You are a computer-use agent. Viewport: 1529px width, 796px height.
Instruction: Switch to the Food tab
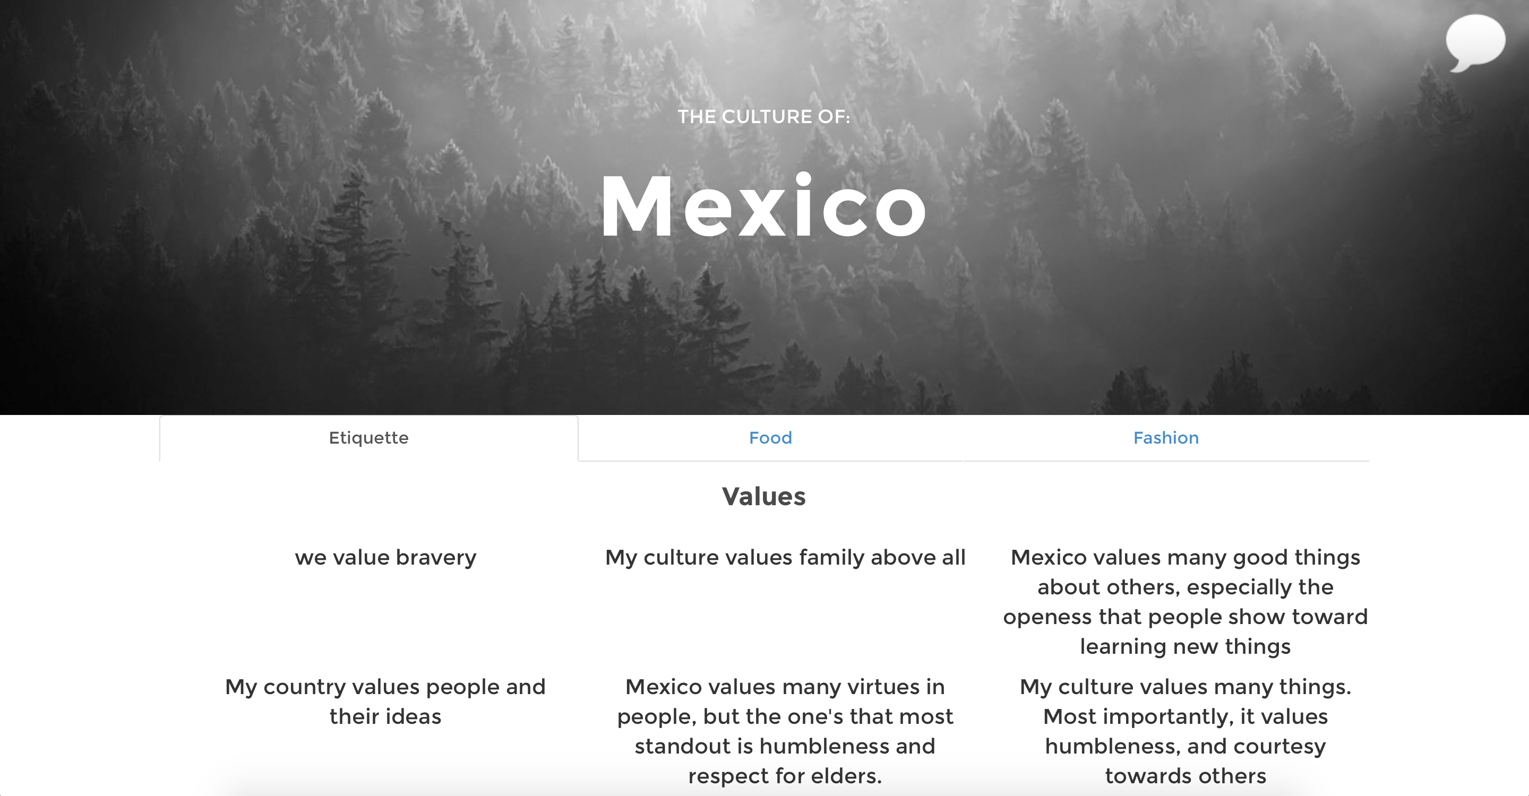(x=770, y=438)
